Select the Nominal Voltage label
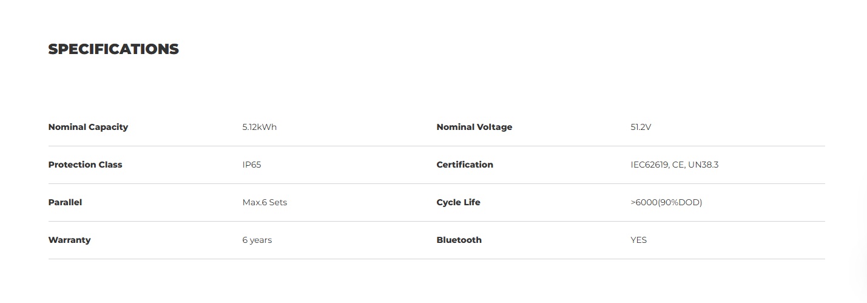 point(474,127)
